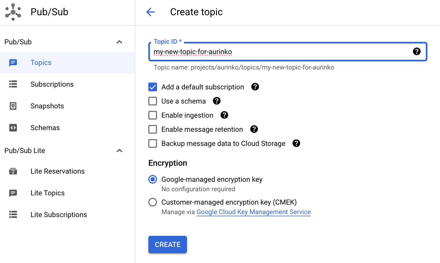
Task: Click the Pub/Sub title in header
Action: coord(49,12)
